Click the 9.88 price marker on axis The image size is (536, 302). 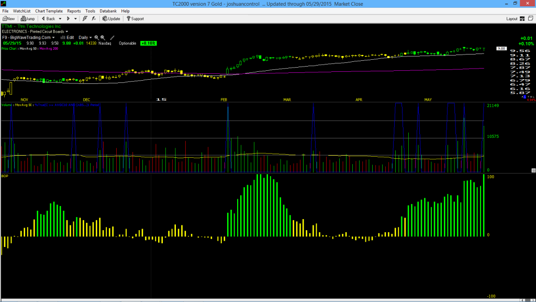501,49
